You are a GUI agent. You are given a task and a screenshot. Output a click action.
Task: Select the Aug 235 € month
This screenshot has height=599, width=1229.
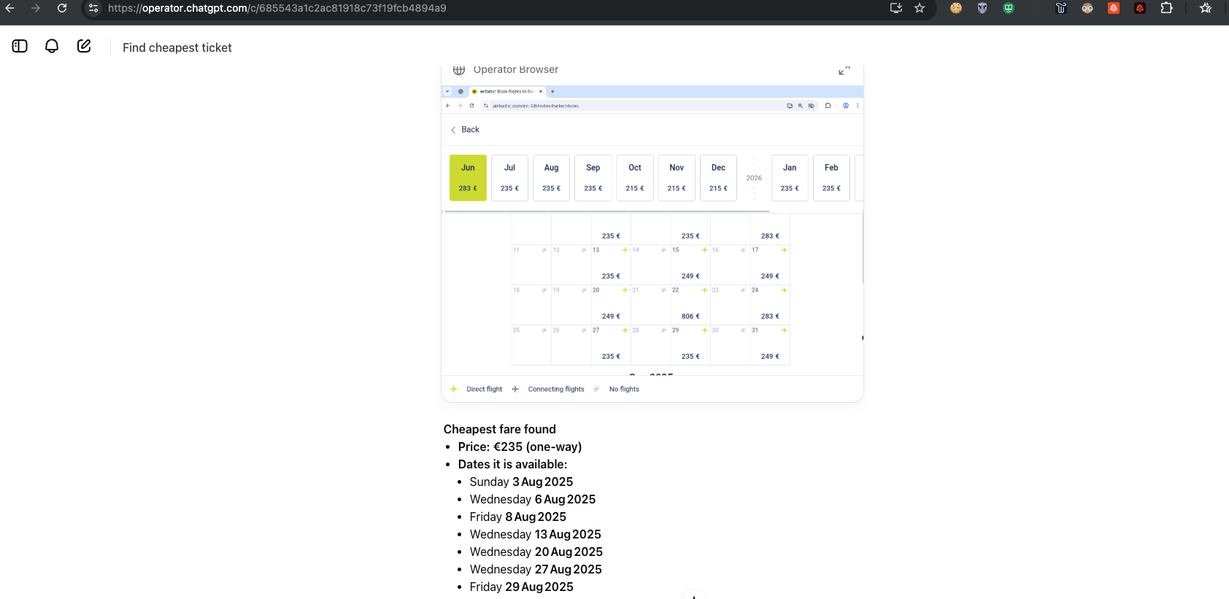point(551,178)
